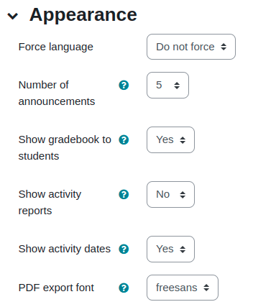Open Show activity reports No dropdown

pyautogui.click(x=170, y=194)
